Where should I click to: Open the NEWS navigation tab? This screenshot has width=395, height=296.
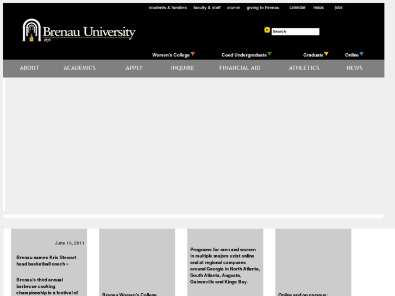click(x=354, y=68)
